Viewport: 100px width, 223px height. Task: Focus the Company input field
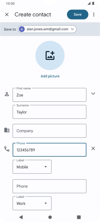pos(50,131)
